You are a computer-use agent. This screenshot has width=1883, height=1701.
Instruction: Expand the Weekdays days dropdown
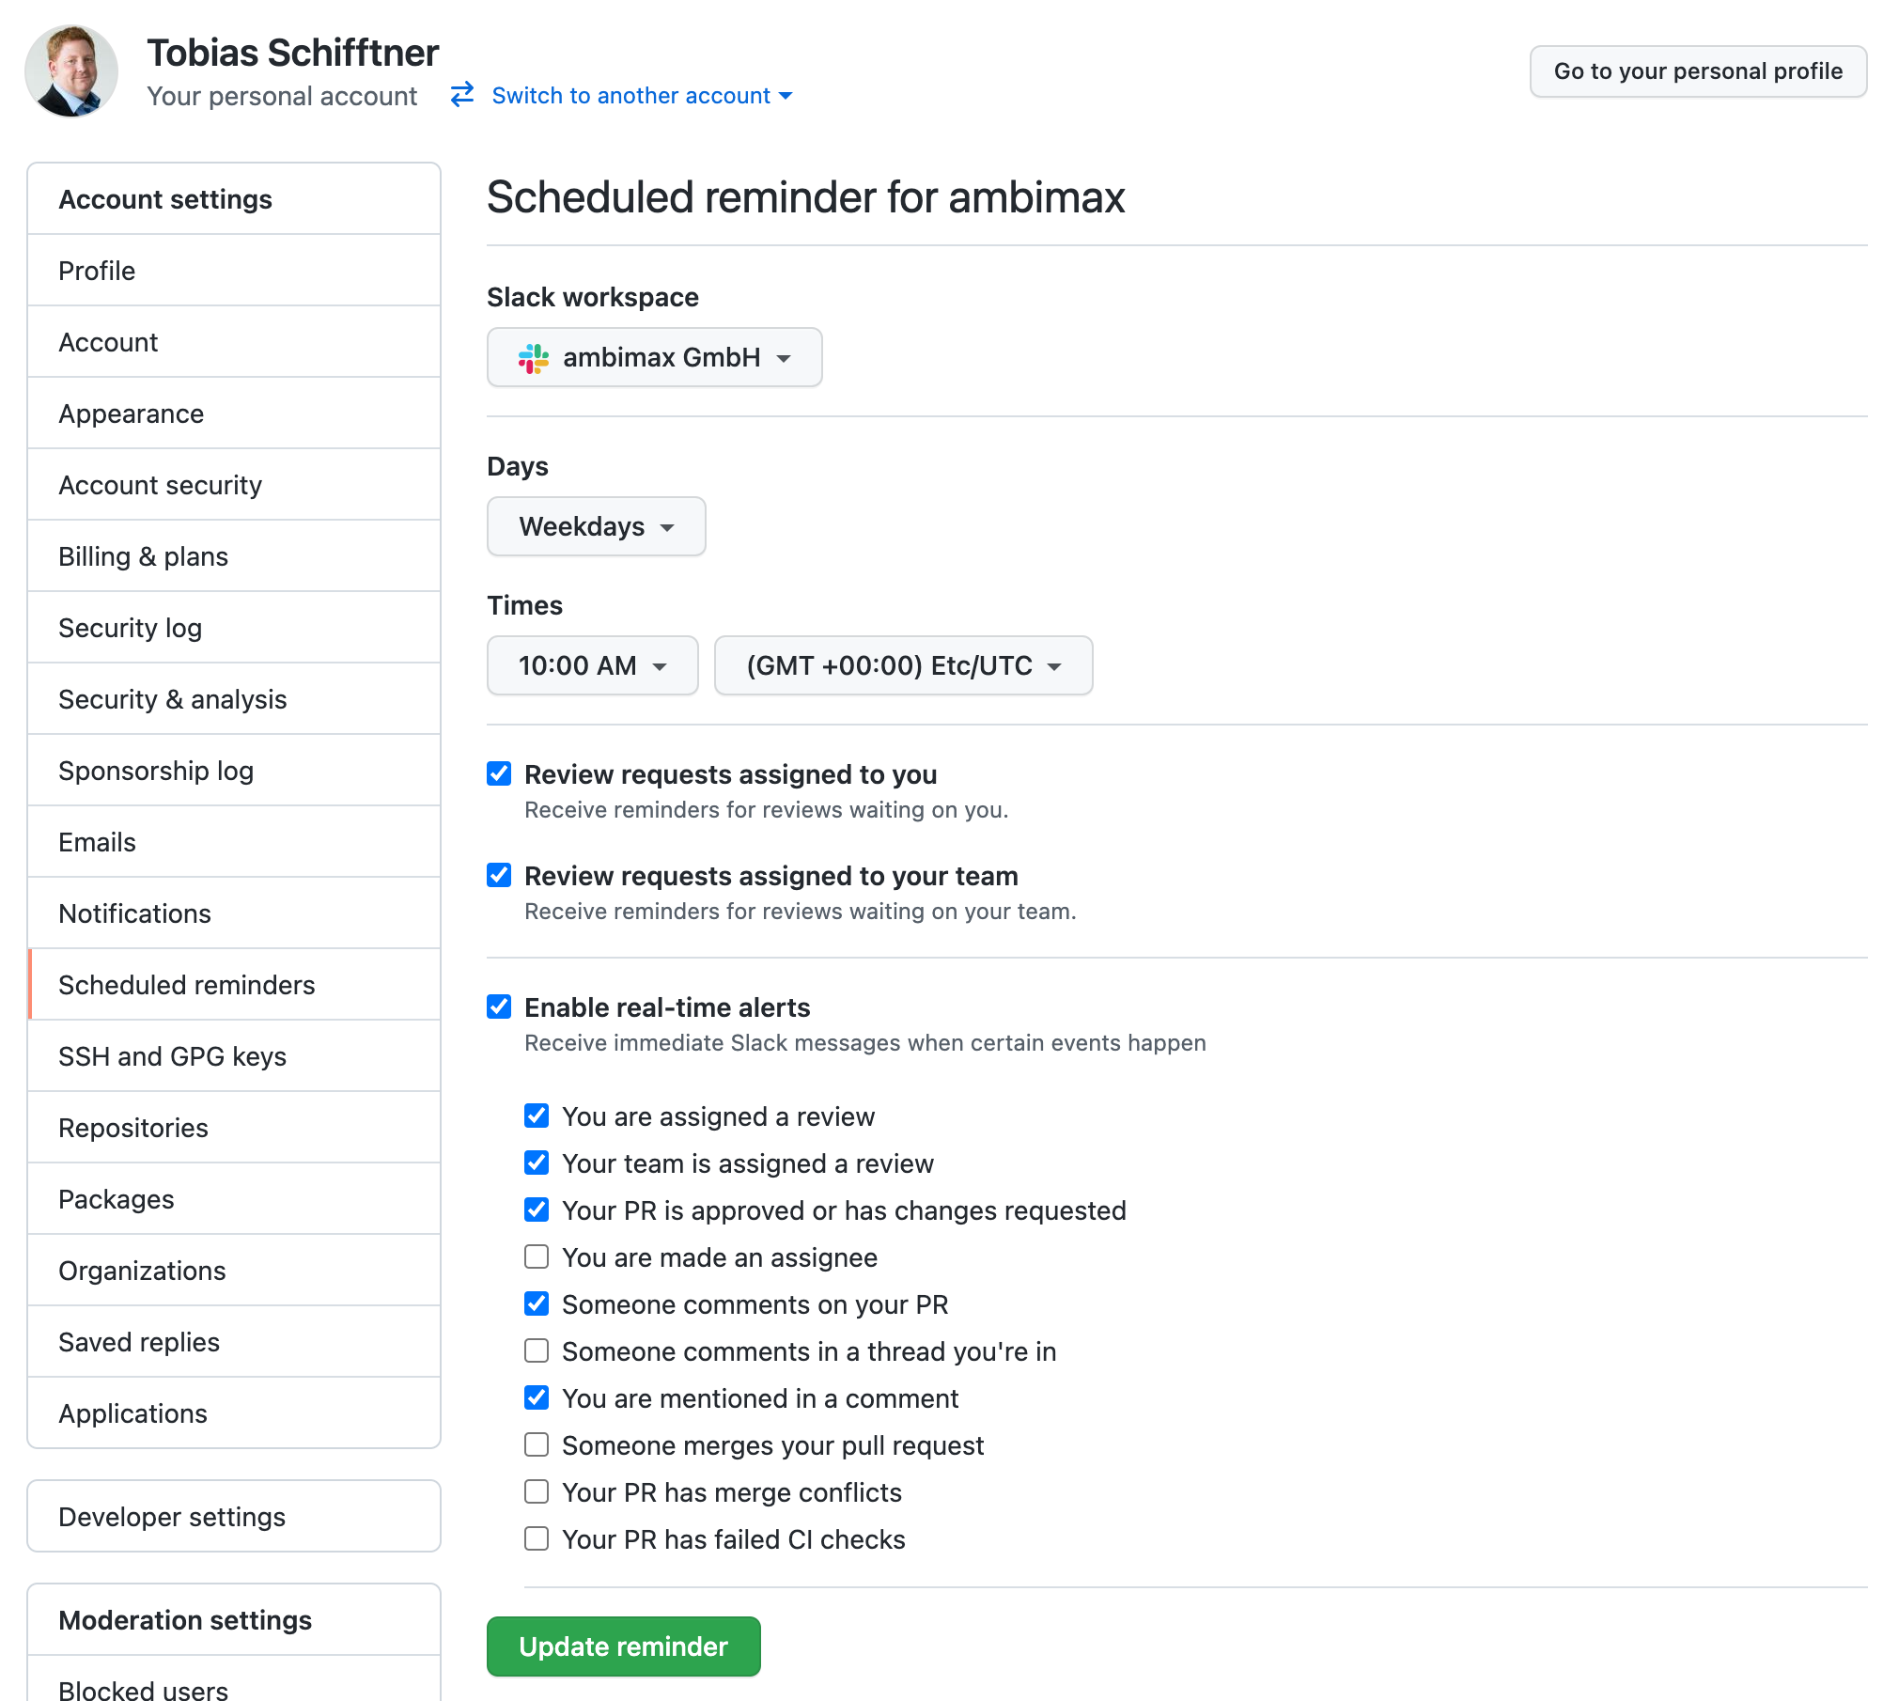point(596,527)
